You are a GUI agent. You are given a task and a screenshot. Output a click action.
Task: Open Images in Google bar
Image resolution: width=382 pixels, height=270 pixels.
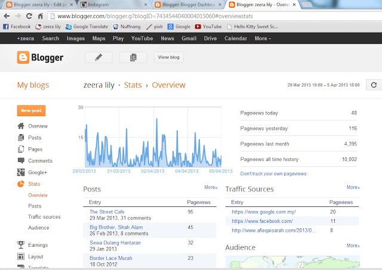click(76, 38)
